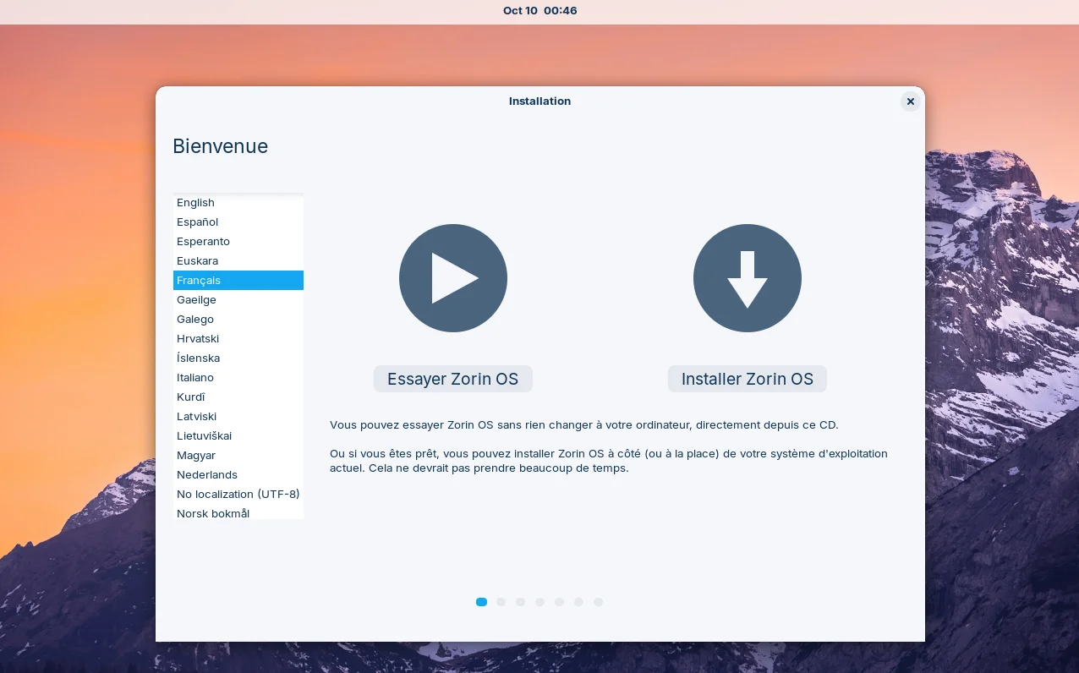
Task: Select English from the language list
Action: click(x=195, y=203)
